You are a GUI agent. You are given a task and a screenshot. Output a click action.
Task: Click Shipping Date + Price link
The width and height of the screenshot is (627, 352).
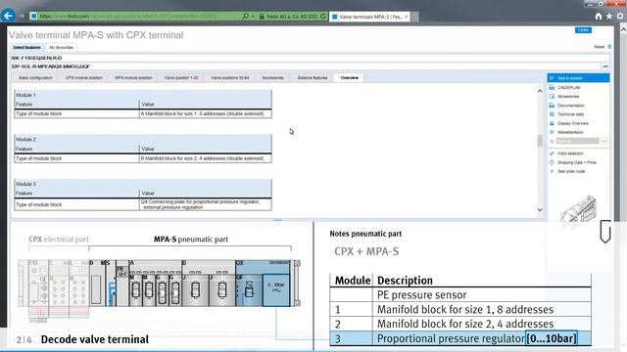point(577,162)
